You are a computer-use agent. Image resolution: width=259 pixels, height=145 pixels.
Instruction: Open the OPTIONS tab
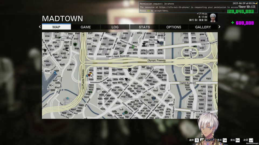[173, 27]
